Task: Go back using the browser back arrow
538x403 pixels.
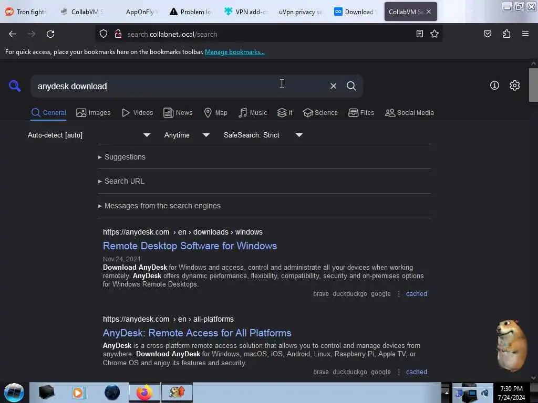Action: point(13,34)
